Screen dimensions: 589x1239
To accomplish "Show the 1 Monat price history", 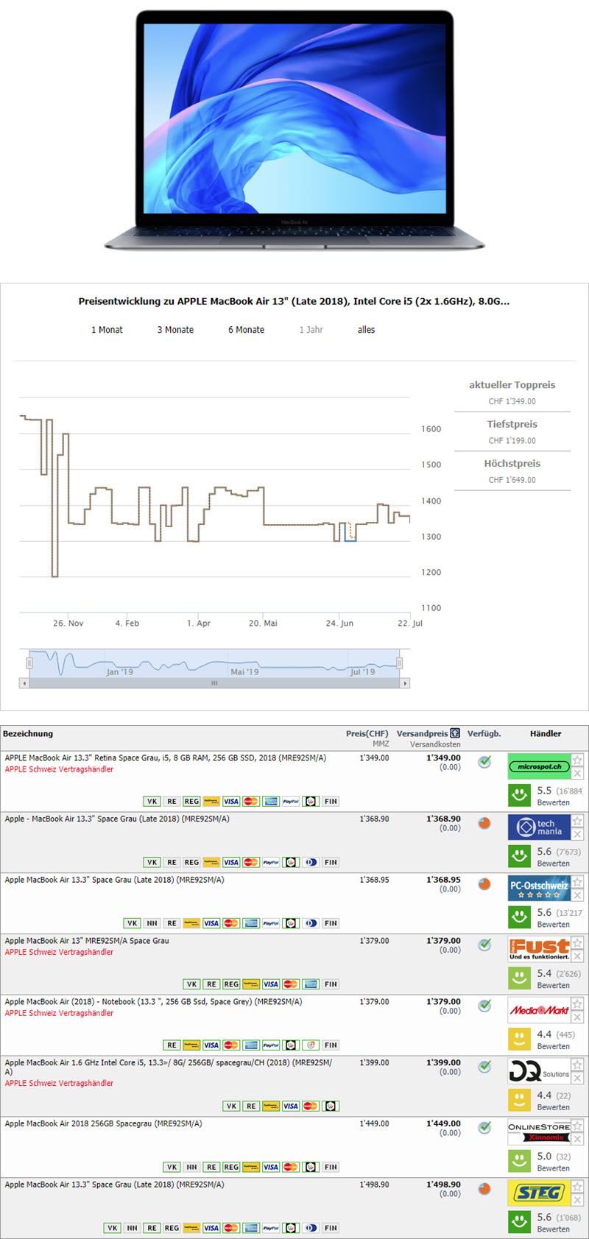I will coord(107,330).
